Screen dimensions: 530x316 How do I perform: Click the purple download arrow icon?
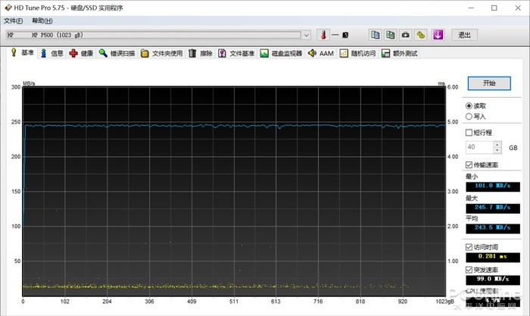pyautogui.click(x=438, y=35)
